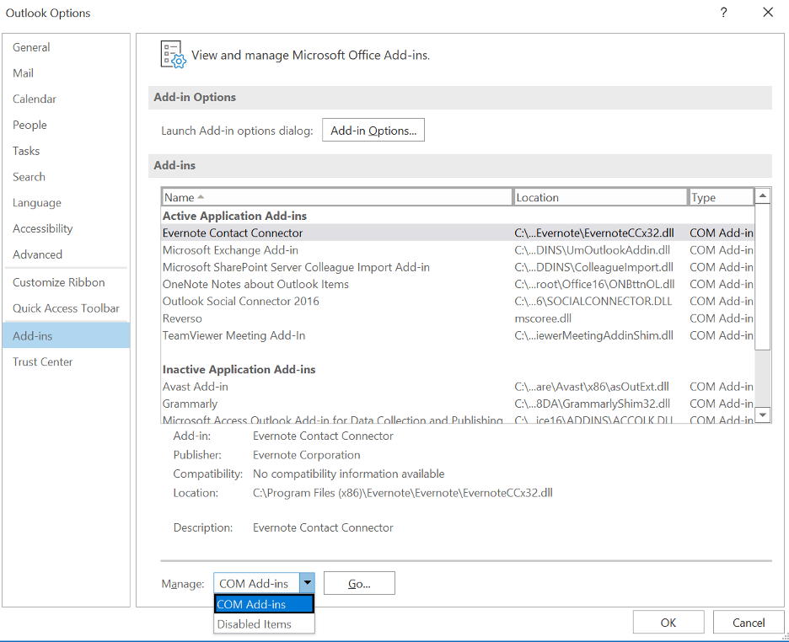Screen dimensions: 789x642
Task: Sort by the Location column header
Action: tap(600, 197)
